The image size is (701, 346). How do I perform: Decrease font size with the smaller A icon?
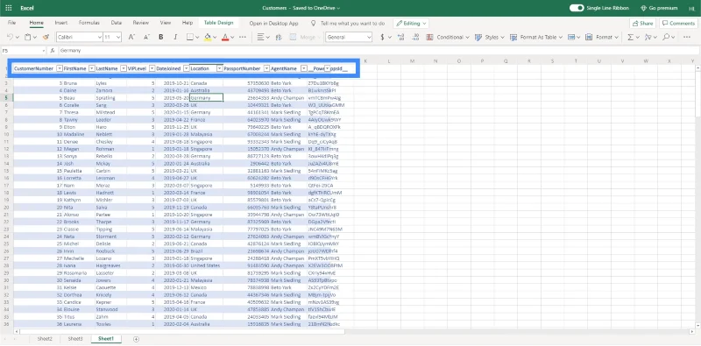[x=146, y=37]
